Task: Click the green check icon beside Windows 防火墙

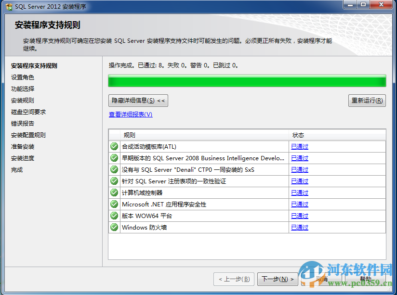Action: (x=114, y=227)
